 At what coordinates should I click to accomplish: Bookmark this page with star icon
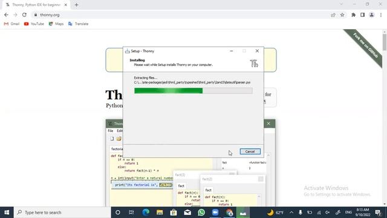coord(342,15)
